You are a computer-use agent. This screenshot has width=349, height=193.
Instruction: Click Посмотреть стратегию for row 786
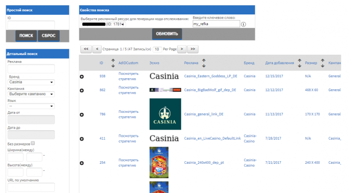(129, 114)
